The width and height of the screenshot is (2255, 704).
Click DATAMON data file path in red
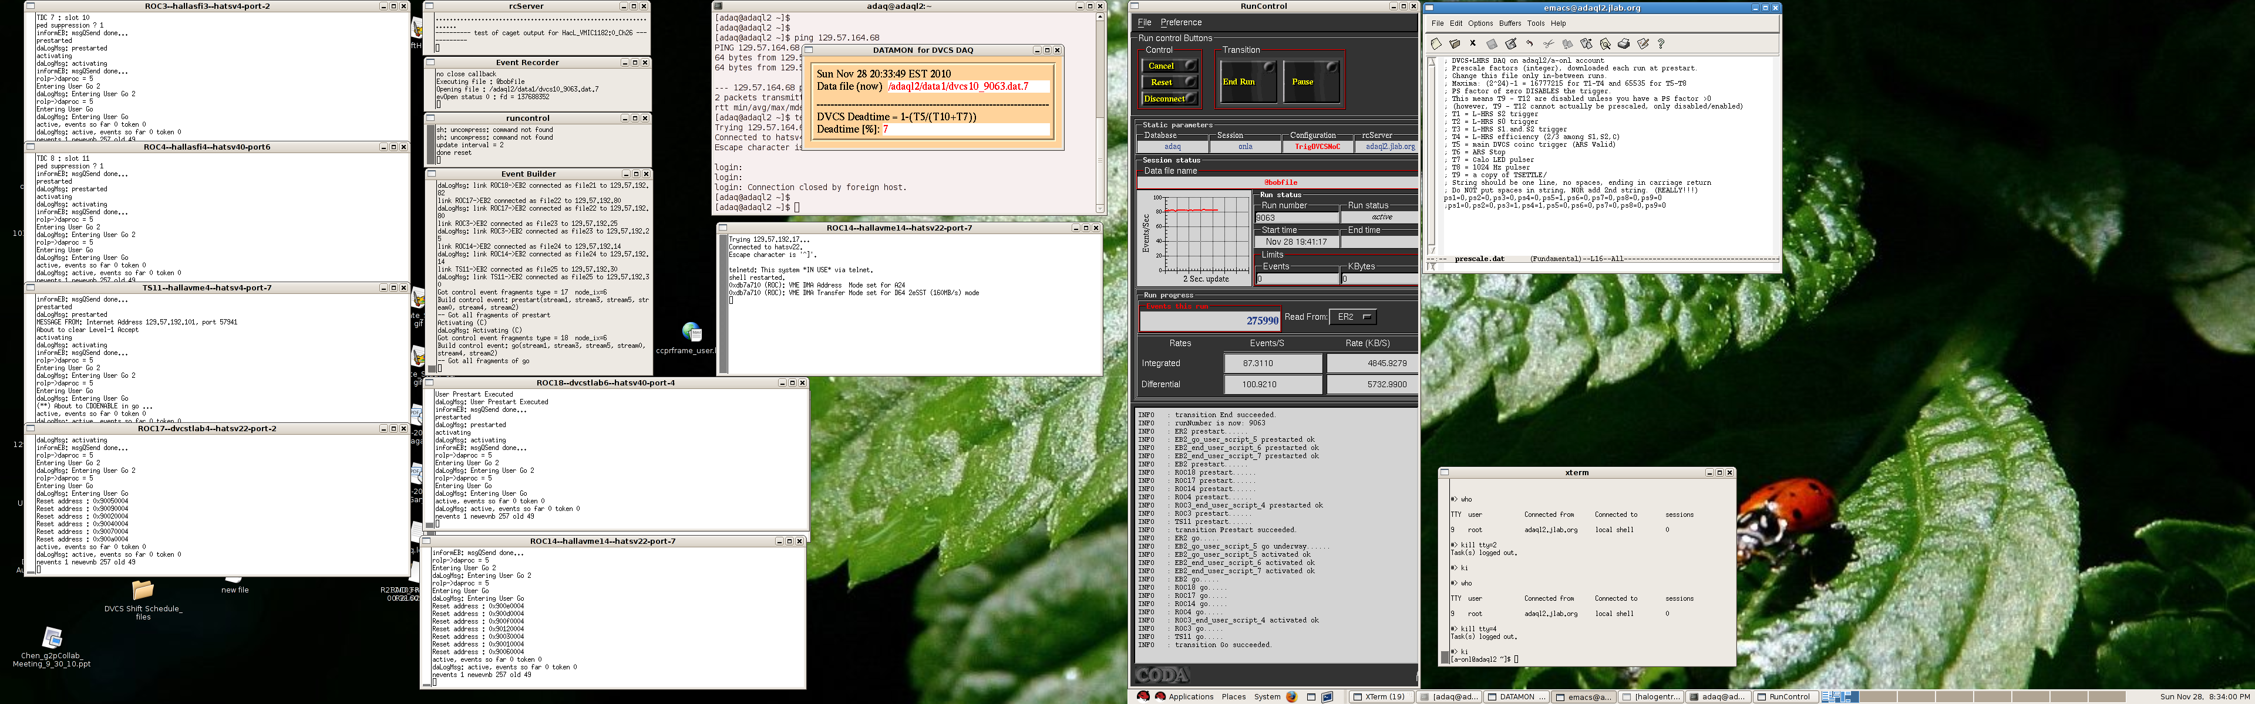click(x=958, y=87)
